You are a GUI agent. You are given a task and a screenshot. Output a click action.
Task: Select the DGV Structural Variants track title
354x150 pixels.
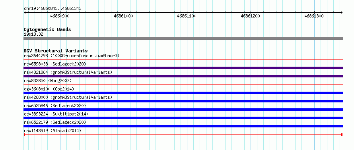pos(56,51)
